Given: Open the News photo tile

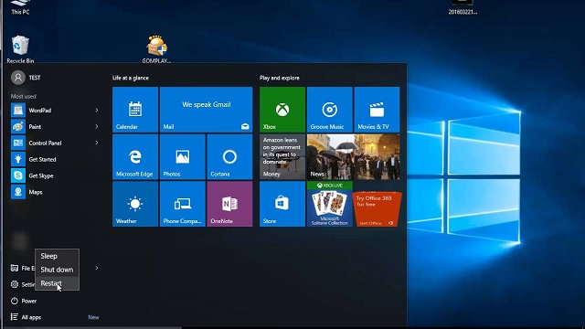Looking at the screenshot, I should click(x=354, y=157).
